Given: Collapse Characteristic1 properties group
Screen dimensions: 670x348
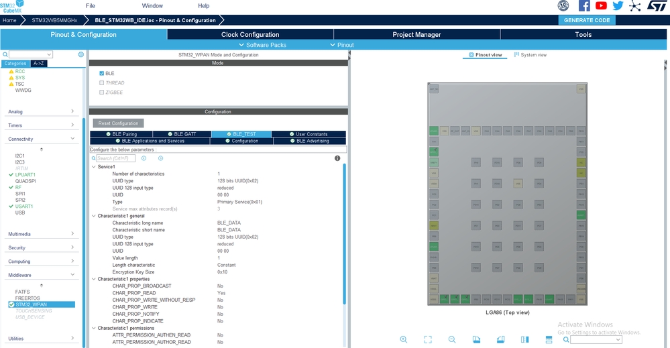Looking at the screenshot, I should (x=94, y=279).
